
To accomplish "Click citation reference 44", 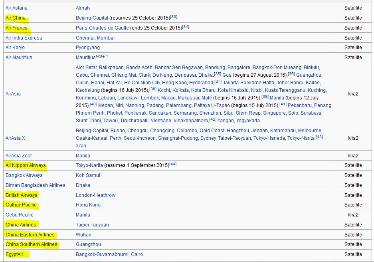I will pos(173,164).
